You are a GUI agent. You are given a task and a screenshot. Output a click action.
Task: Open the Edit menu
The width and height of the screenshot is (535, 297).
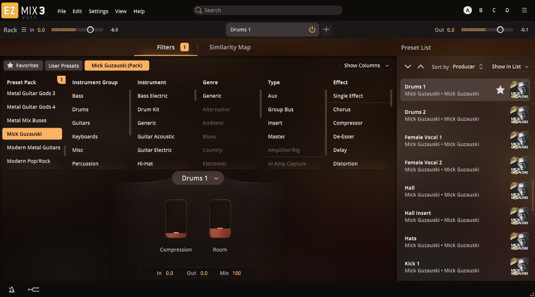(77, 11)
